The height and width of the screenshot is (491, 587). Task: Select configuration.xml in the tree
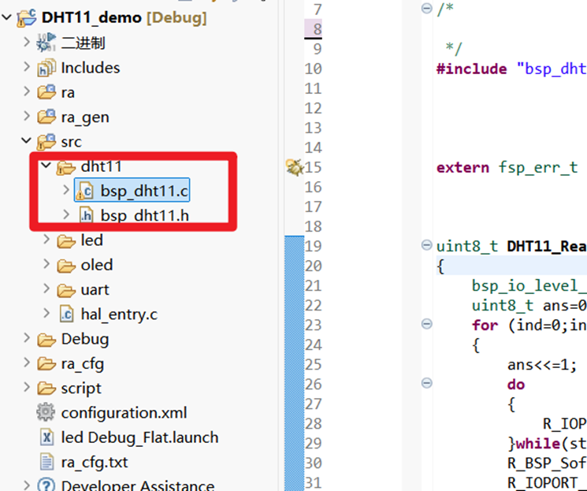tap(124, 413)
